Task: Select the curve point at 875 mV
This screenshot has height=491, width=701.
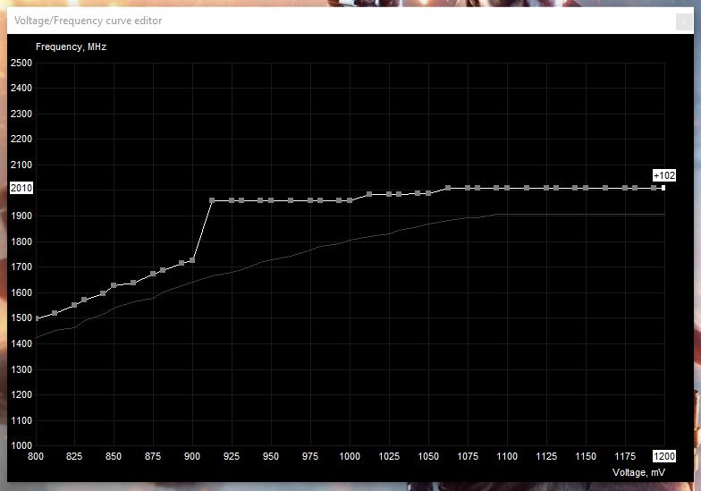Action: (x=153, y=274)
